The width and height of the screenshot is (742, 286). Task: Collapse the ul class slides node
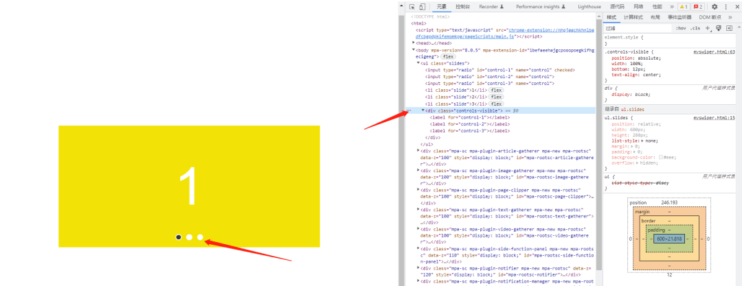(418, 63)
